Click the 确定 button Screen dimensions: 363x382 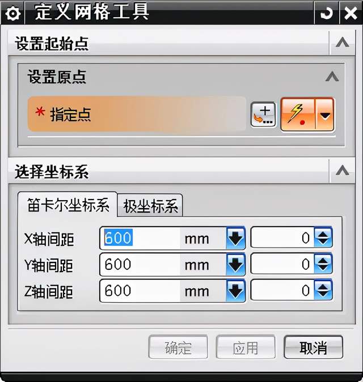pos(178,347)
